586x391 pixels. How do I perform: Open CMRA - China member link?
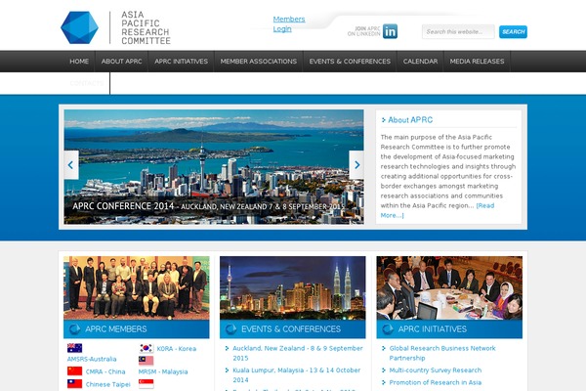(x=105, y=371)
